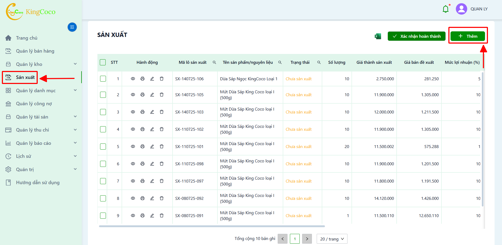This screenshot has width=502, height=245.
Task: Edit batch SX-140725-105
Action: pos(152,95)
